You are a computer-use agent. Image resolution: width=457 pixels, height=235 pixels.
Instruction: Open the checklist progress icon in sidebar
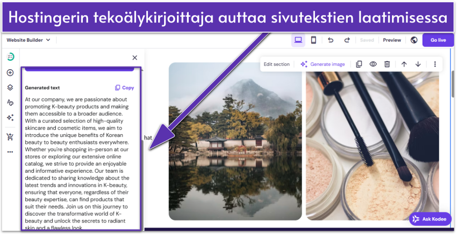(x=10, y=57)
